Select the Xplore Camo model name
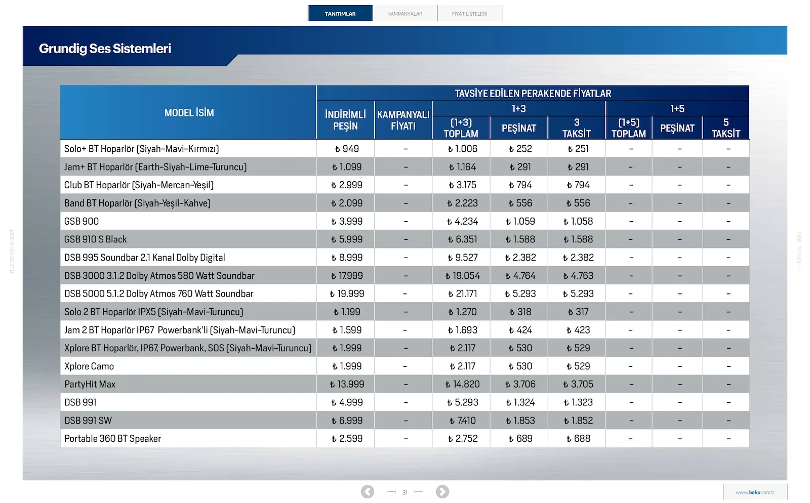Viewport: 810px width, 503px height. (89, 366)
